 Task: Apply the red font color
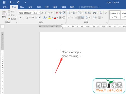click(x=55, y=18)
